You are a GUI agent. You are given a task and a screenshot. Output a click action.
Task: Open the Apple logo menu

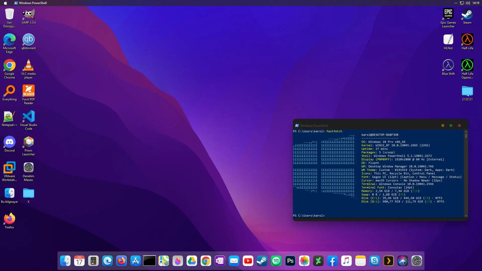[6, 3]
